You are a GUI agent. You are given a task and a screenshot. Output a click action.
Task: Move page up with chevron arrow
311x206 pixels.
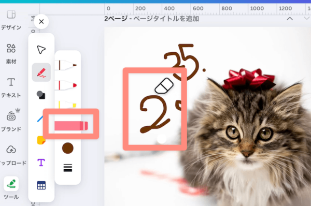coord(290,19)
